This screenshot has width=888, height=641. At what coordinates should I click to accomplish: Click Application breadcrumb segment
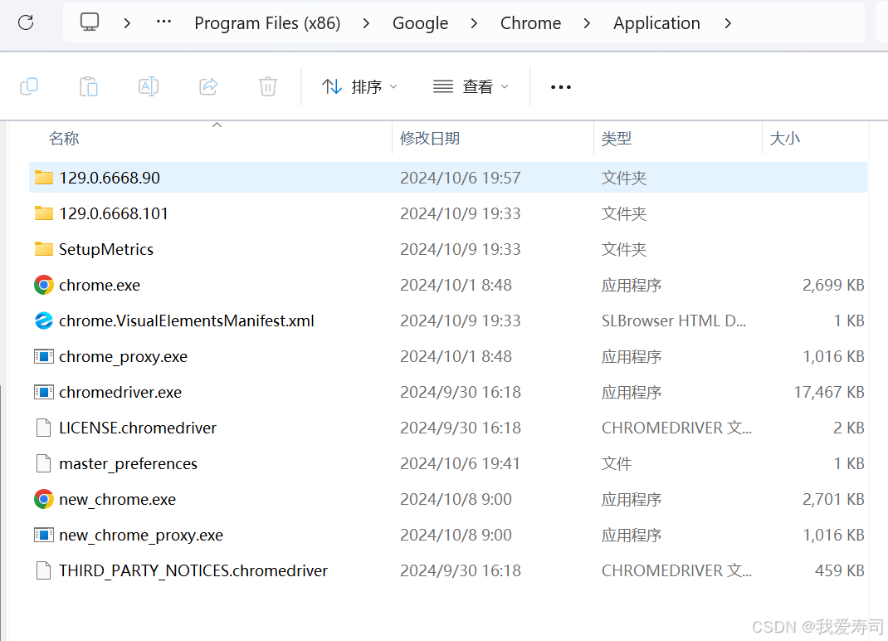[x=657, y=23]
